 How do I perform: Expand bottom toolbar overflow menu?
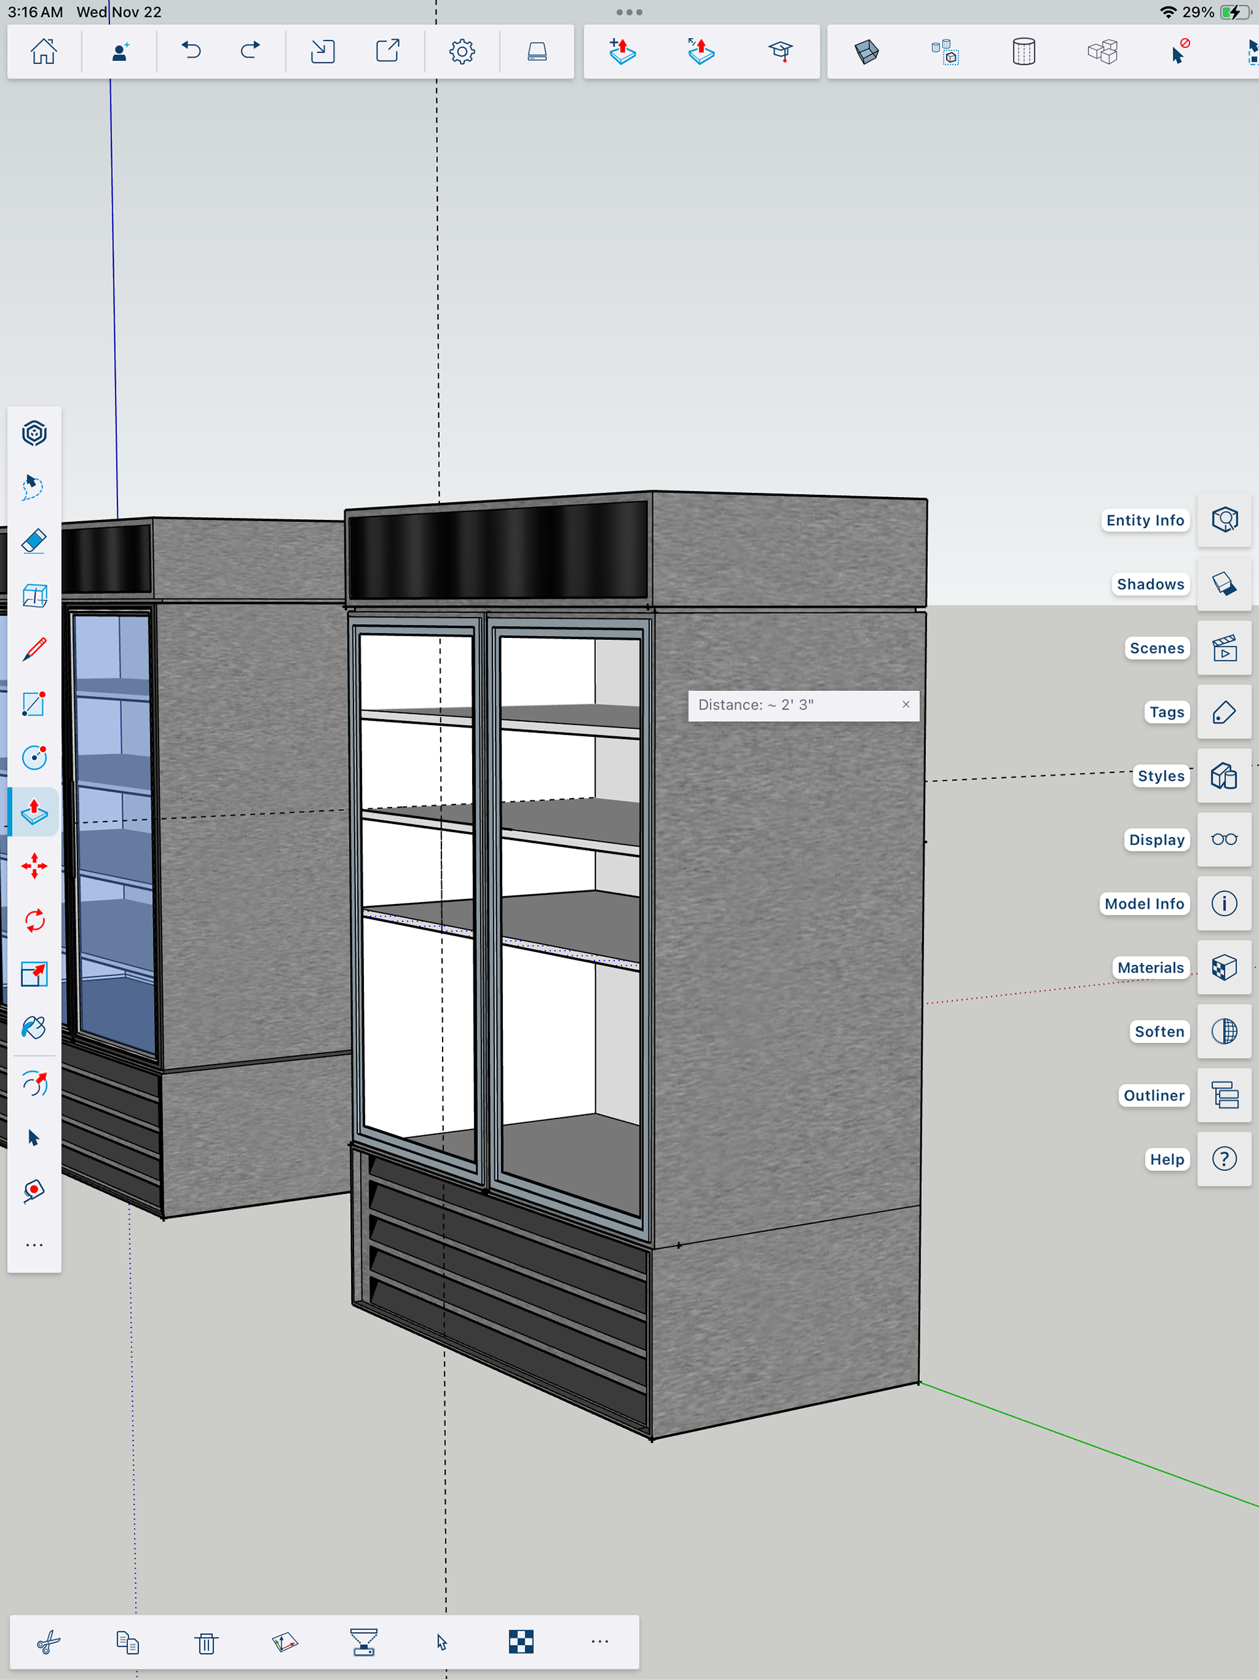(x=600, y=1642)
